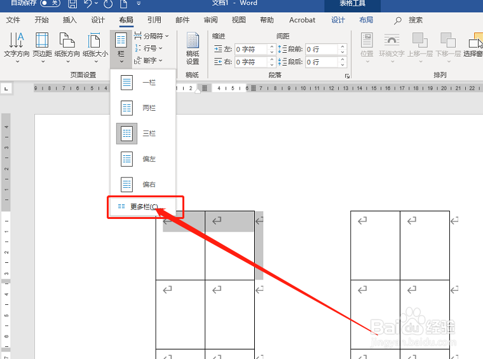Open the table tools 设计 tab

338,20
